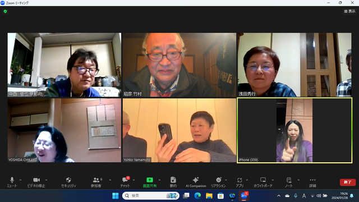Expand participants options arrow

point(110,180)
